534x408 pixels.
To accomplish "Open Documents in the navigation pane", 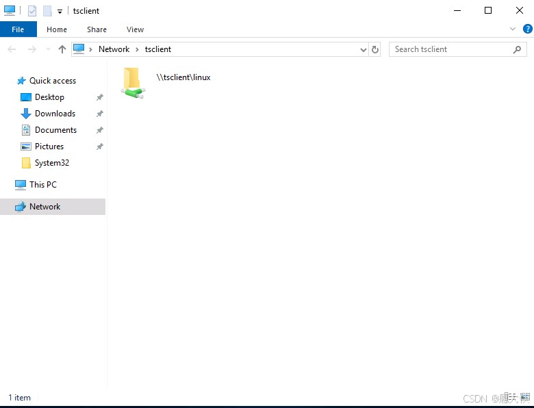I will (56, 130).
